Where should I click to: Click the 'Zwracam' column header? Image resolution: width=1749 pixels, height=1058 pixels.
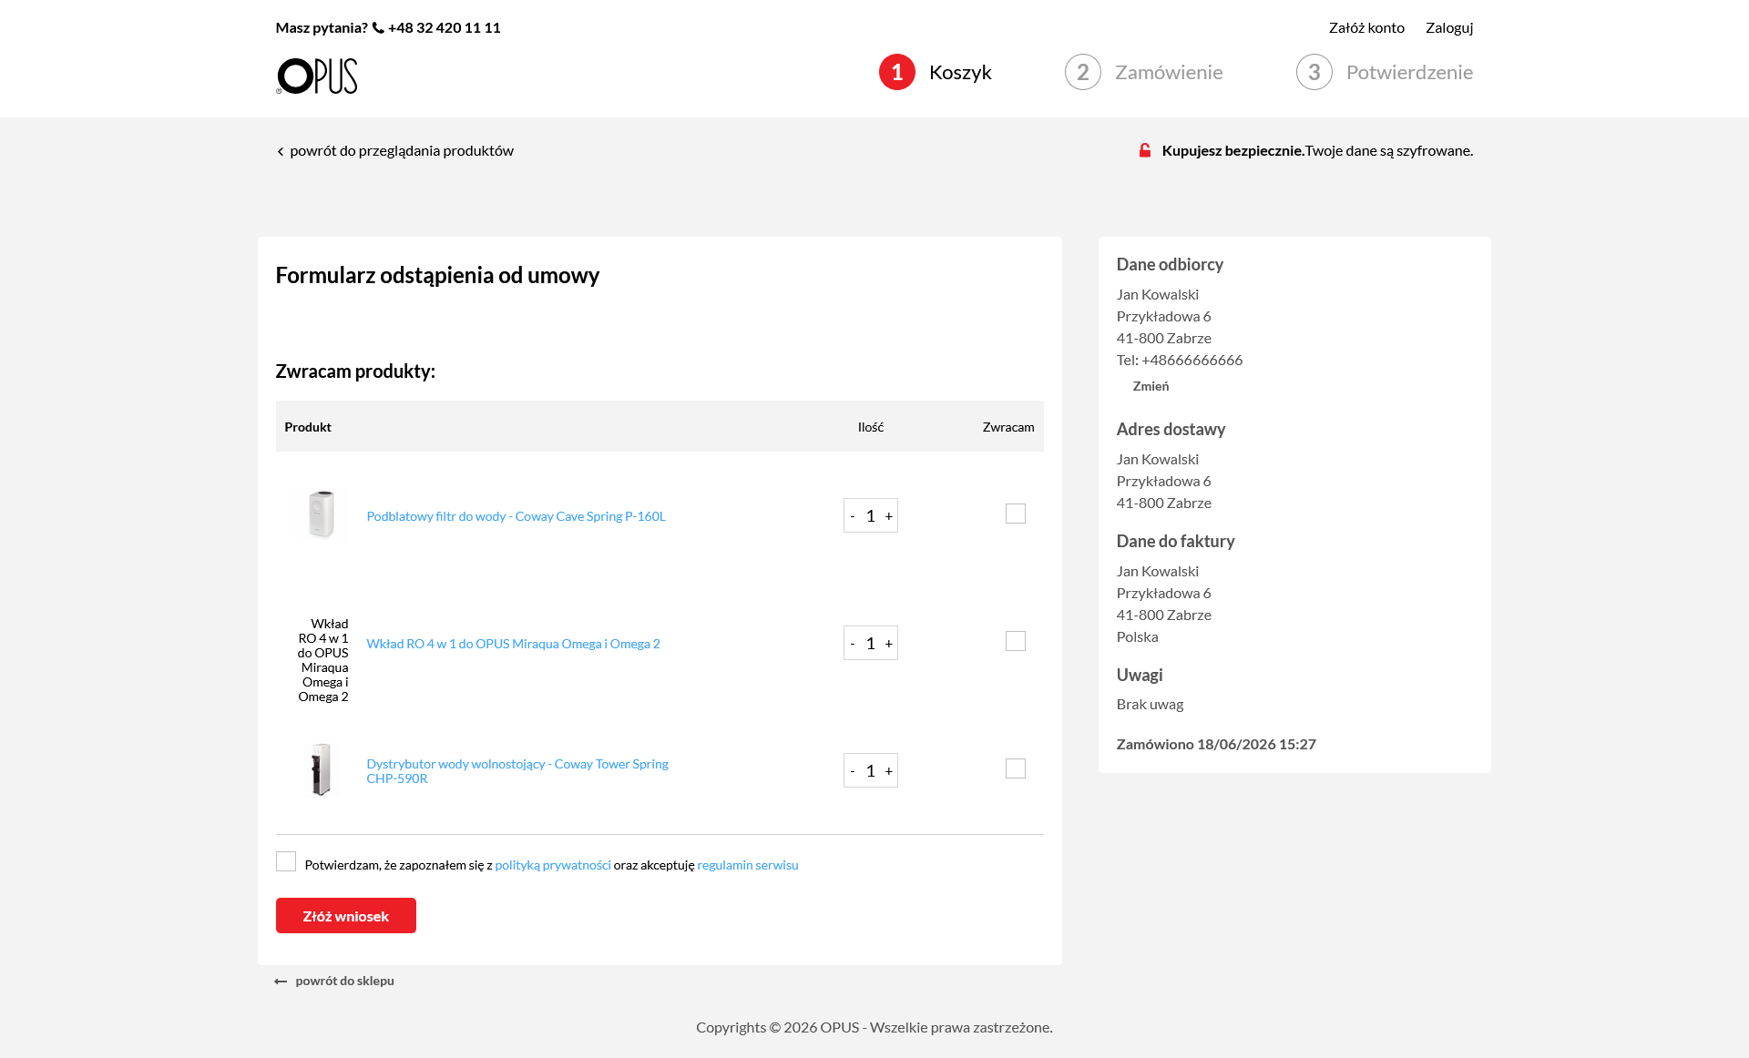(x=1008, y=427)
